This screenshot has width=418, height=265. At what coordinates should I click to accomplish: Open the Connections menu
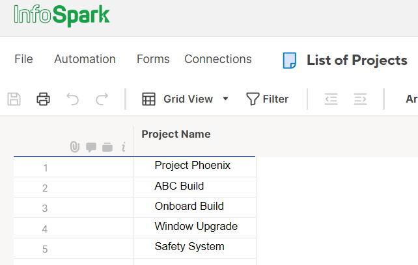coord(217,59)
